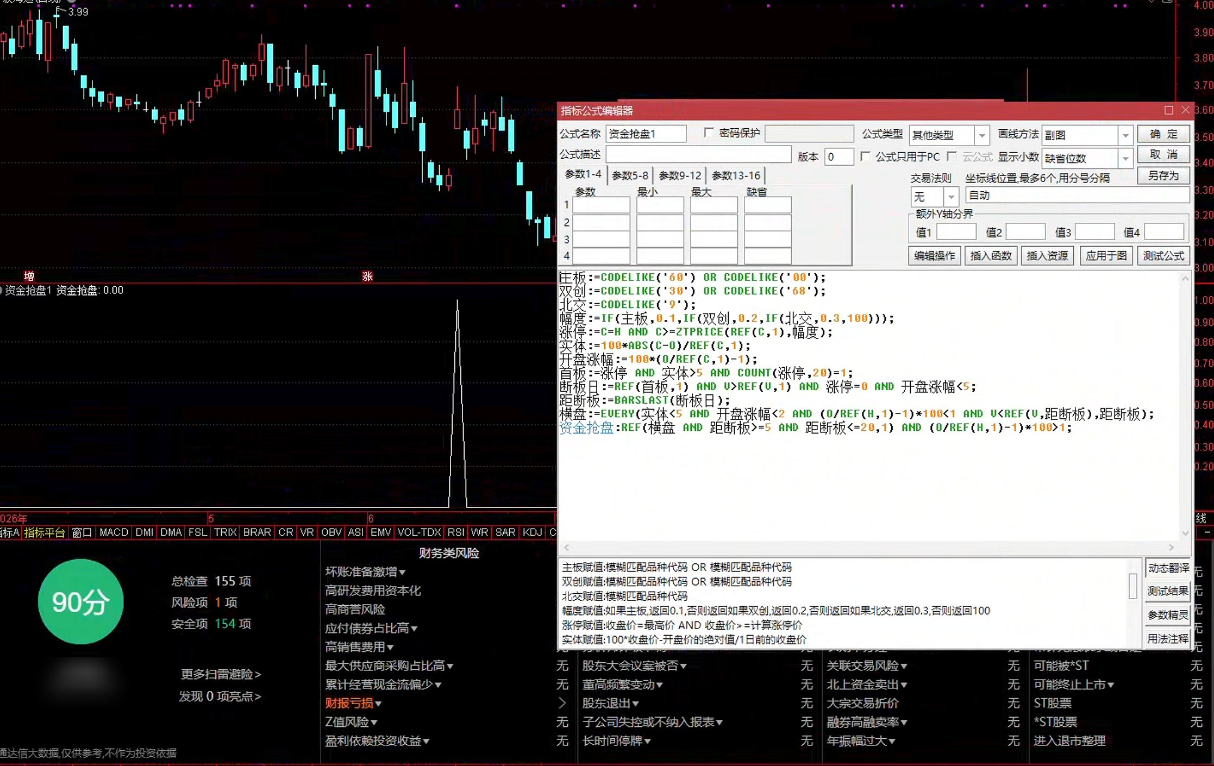Select the KDJ indicator tab
Screen dimensions: 1214x766
532,532
